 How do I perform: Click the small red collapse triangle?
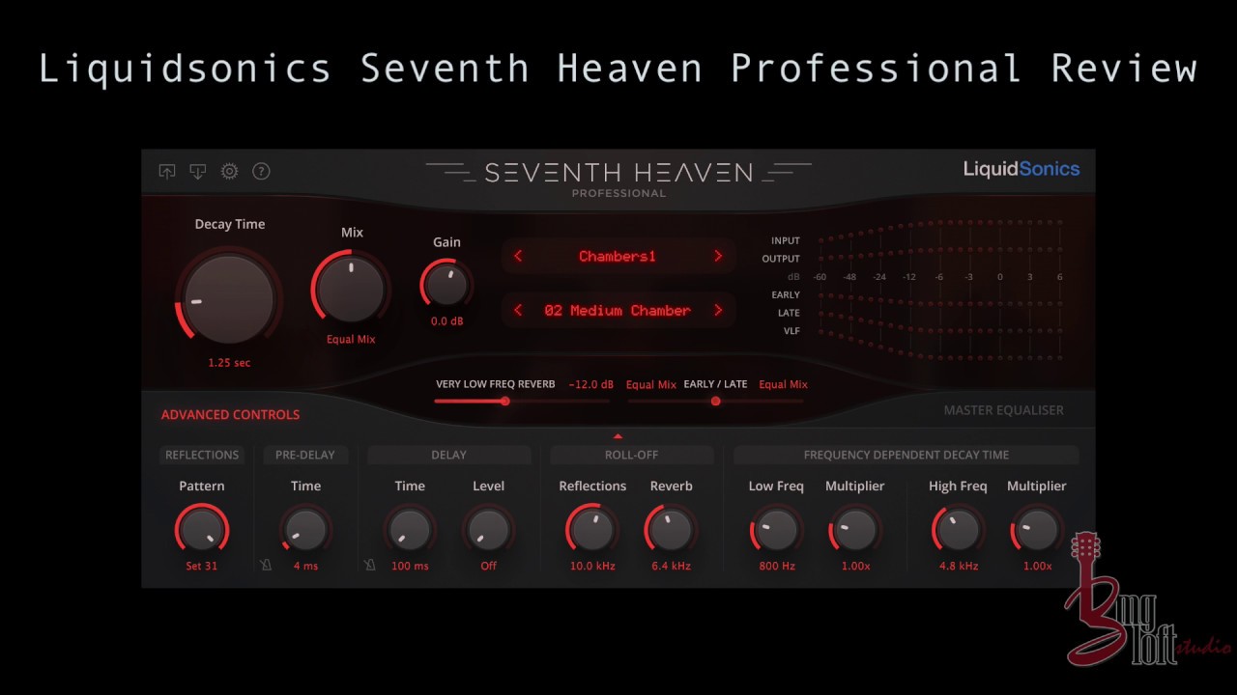[618, 436]
